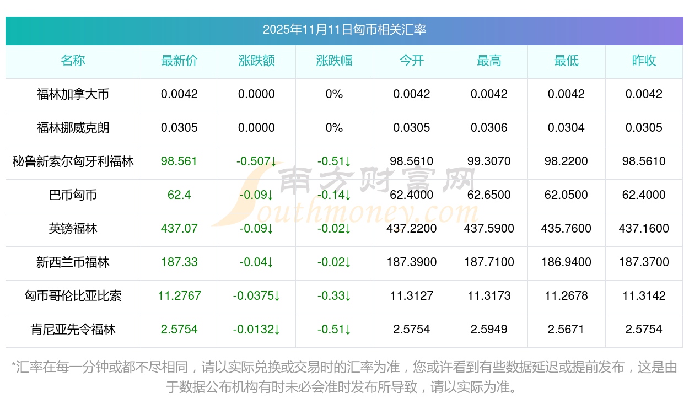Click latest price 98.561
The width and height of the screenshot is (689, 404).
point(179,161)
